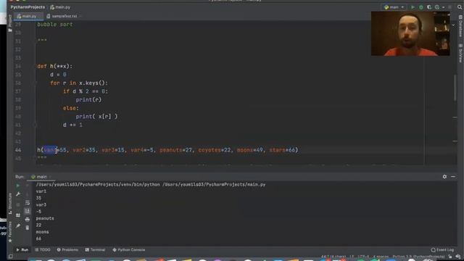The image size is (464, 261).
Task: Clear all output with trash icon
Action: pos(28,228)
